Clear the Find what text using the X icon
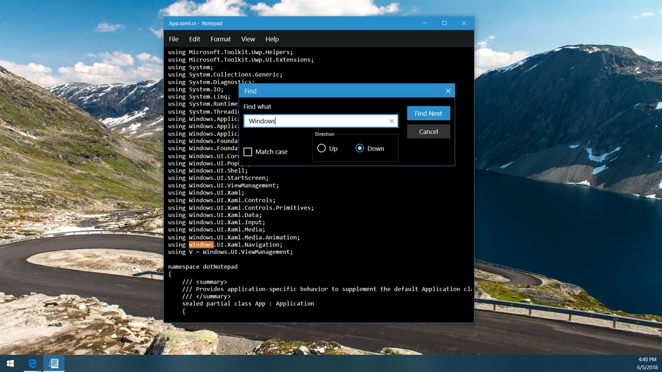Screen dimensions: 662x372 [x=392, y=121]
